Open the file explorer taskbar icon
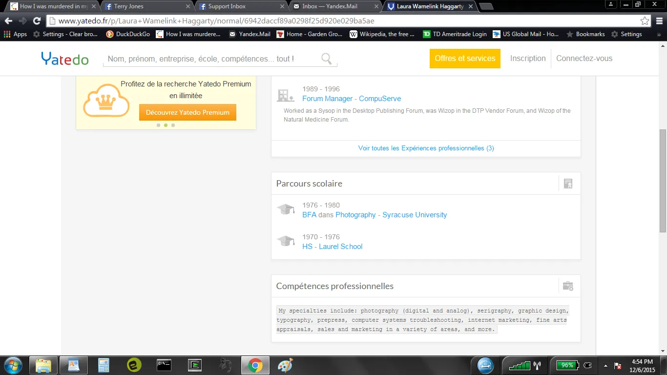Viewport: 667px width, 375px height. (43, 365)
